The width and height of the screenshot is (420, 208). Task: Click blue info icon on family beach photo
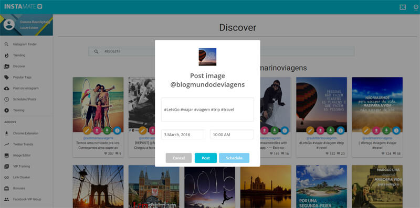pos(117,130)
